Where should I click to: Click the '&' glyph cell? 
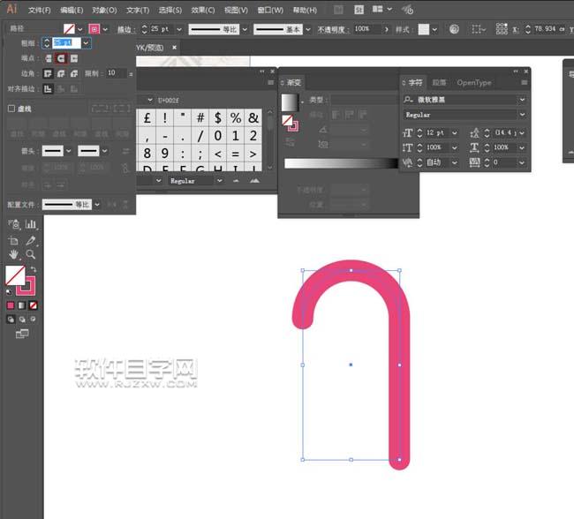tap(253, 117)
